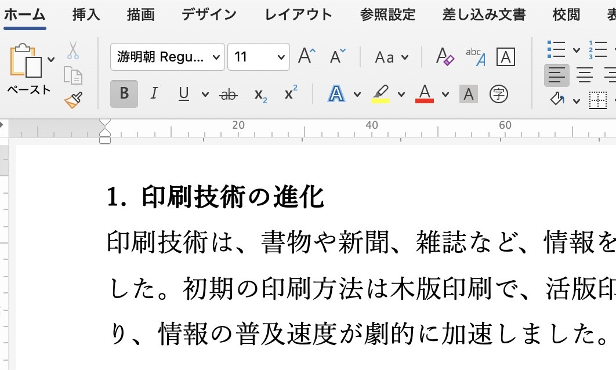Viewport: 616px width, 370px height.
Task: Open Text Effects dropdown arrow
Action: point(357,95)
